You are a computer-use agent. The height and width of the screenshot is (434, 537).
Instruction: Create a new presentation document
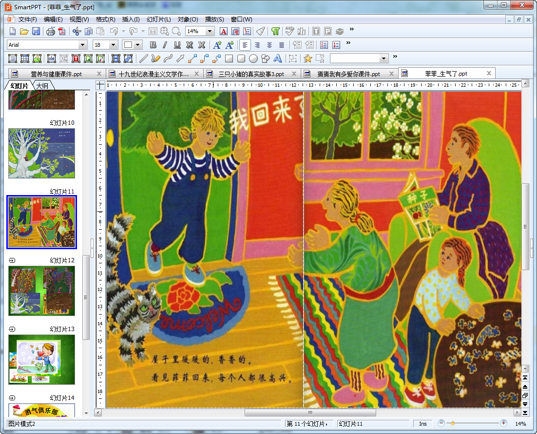[x=12, y=32]
